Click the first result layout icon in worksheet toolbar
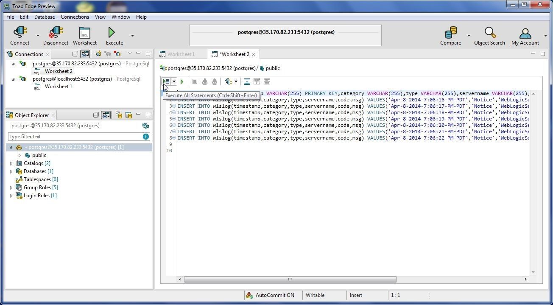 (247, 81)
